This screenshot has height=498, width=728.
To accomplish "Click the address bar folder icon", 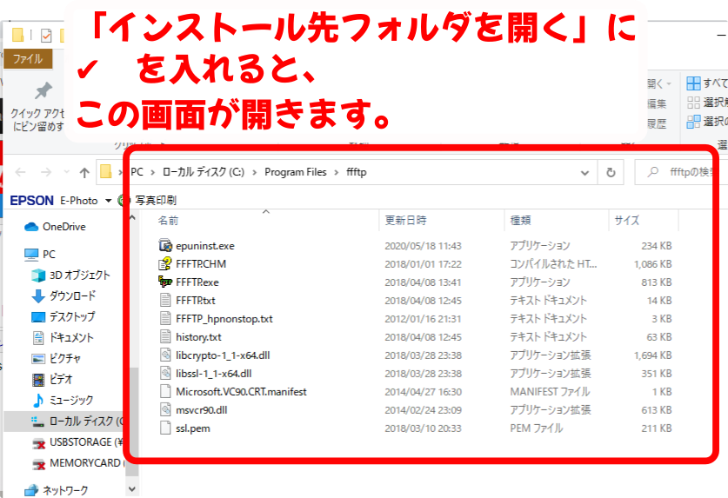I will (106, 172).
